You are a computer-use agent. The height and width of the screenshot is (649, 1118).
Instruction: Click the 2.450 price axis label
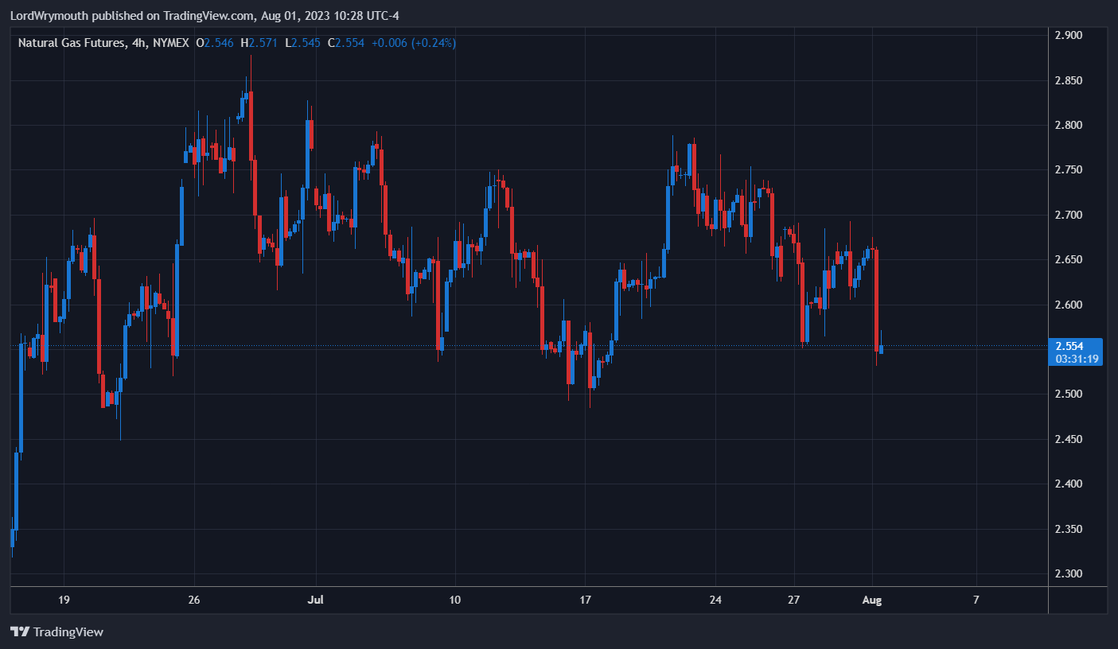click(1069, 439)
